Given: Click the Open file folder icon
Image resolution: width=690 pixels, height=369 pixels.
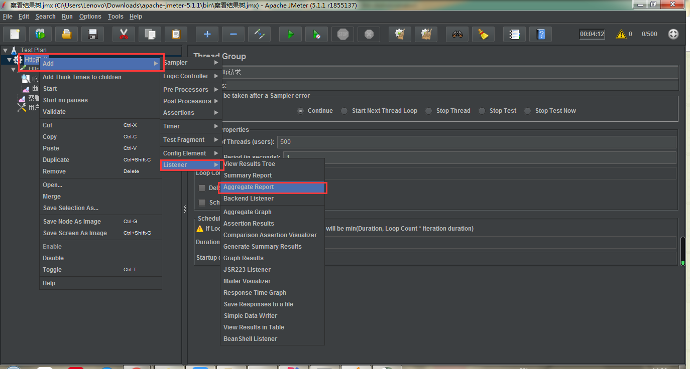Looking at the screenshot, I should tap(66, 34).
